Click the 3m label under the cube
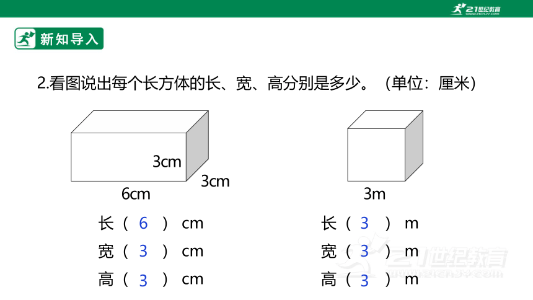533x300 pixels. coord(374,194)
